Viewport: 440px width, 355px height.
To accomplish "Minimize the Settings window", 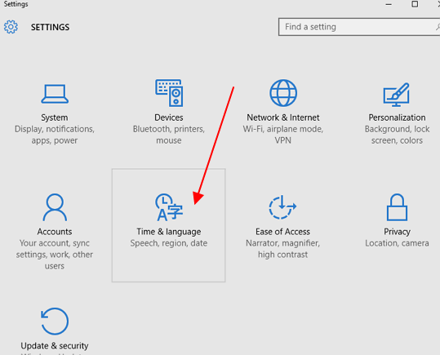I will pyautogui.click(x=389, y=4).
